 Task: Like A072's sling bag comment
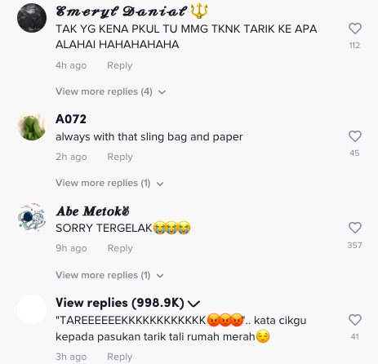tap(355, 136)
